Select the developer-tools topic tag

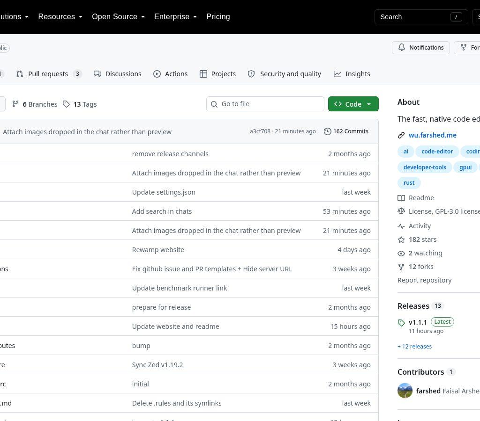[x=425, y=167]
